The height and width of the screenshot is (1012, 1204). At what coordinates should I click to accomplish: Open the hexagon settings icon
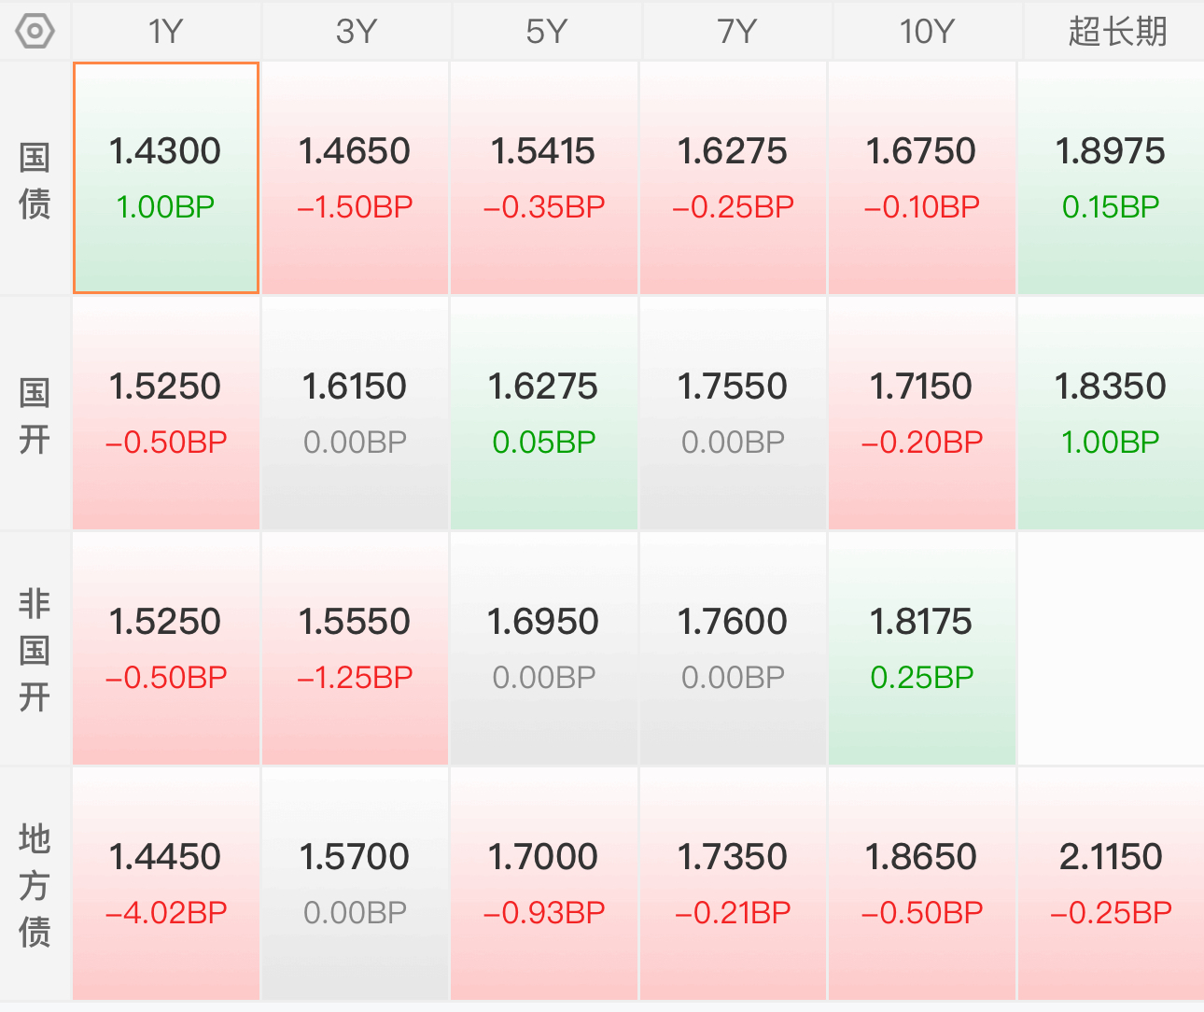pos(35,32)
